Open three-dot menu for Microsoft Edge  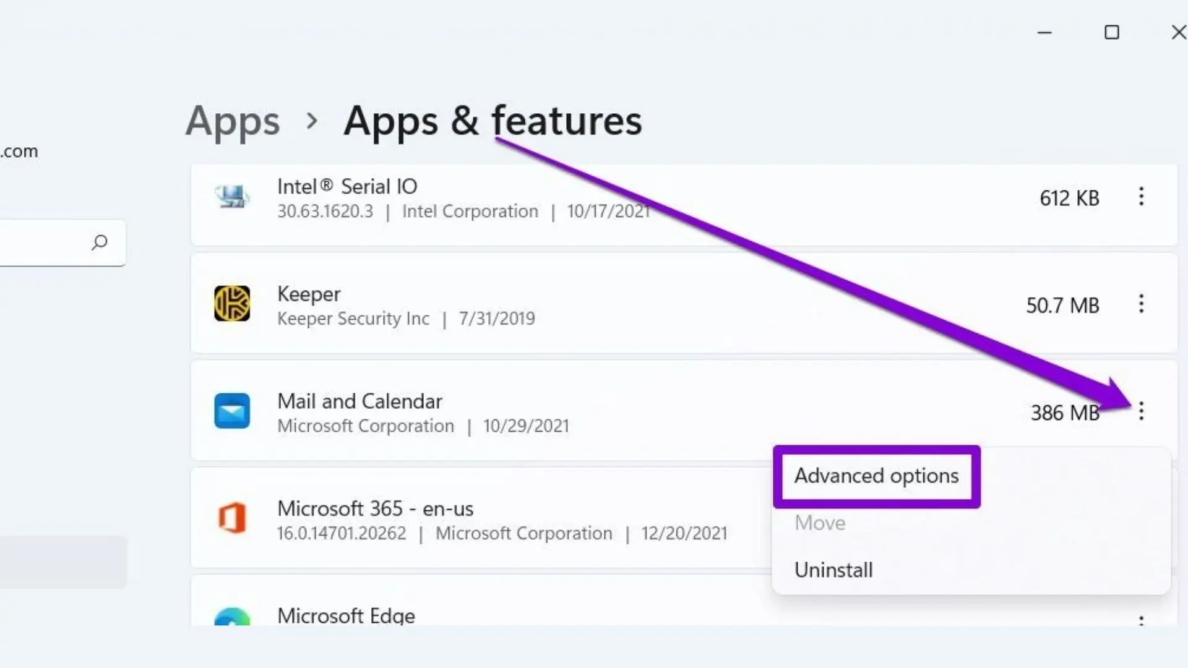[x=1141, y=620]
